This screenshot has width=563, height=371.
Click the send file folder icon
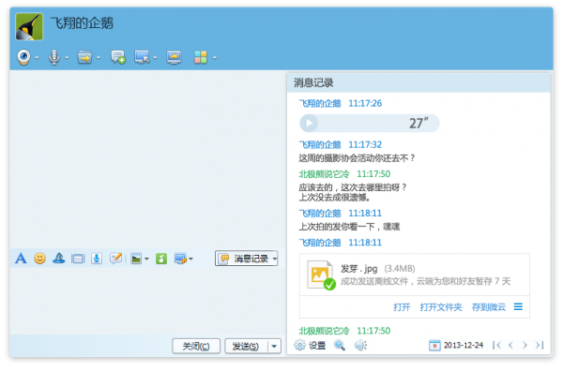pos(84,57)
